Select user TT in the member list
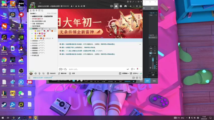 click(x=37, y=34)
